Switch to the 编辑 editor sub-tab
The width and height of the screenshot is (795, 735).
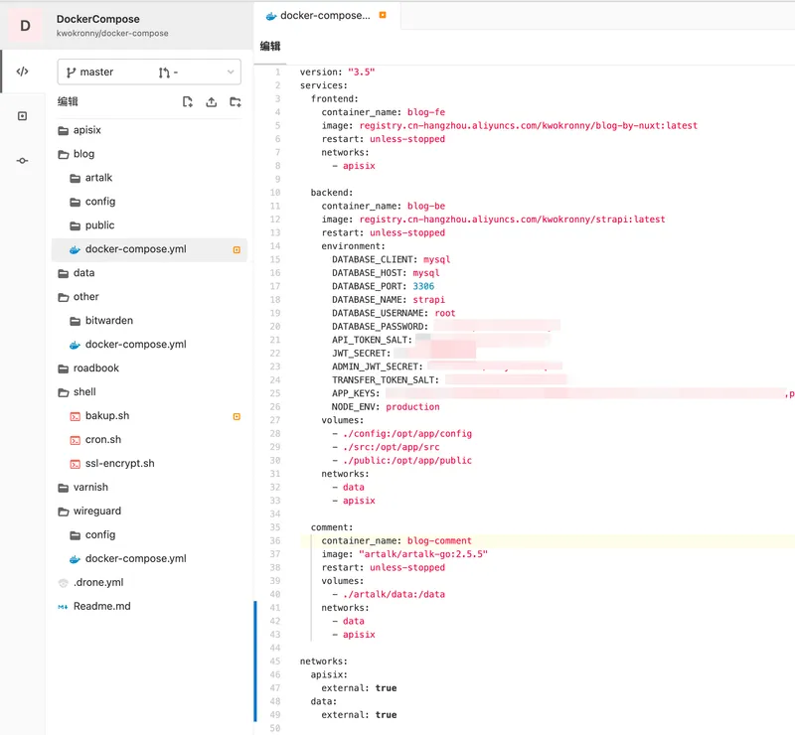click(x=270, y=47)
